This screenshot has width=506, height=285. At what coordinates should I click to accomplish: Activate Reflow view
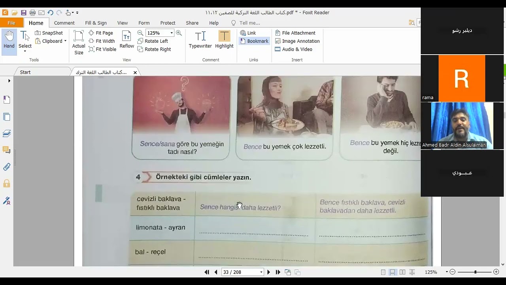[126, 40]
